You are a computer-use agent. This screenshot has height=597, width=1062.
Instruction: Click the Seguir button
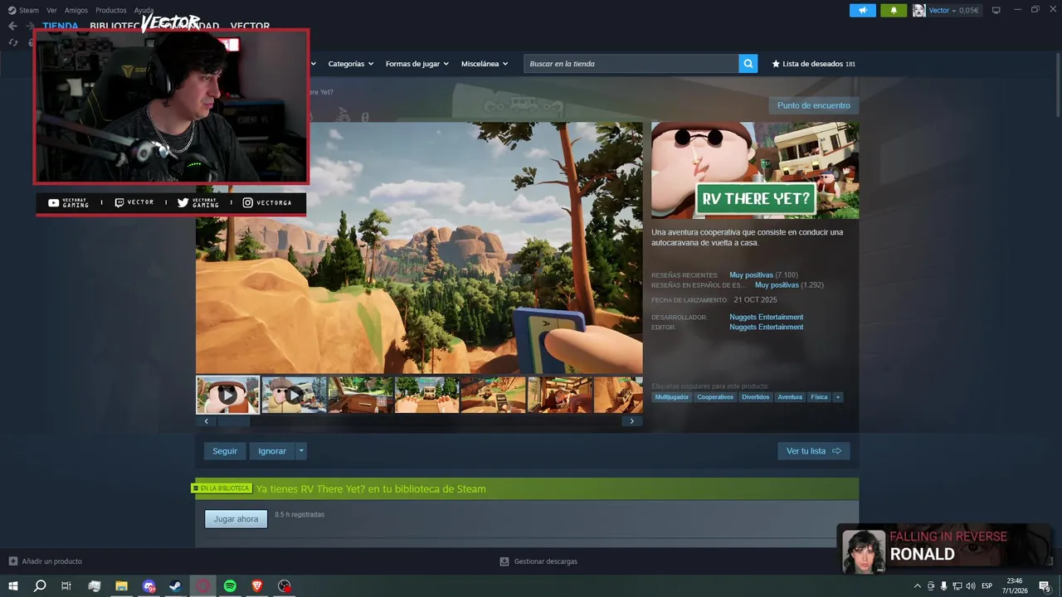[225, 451]
